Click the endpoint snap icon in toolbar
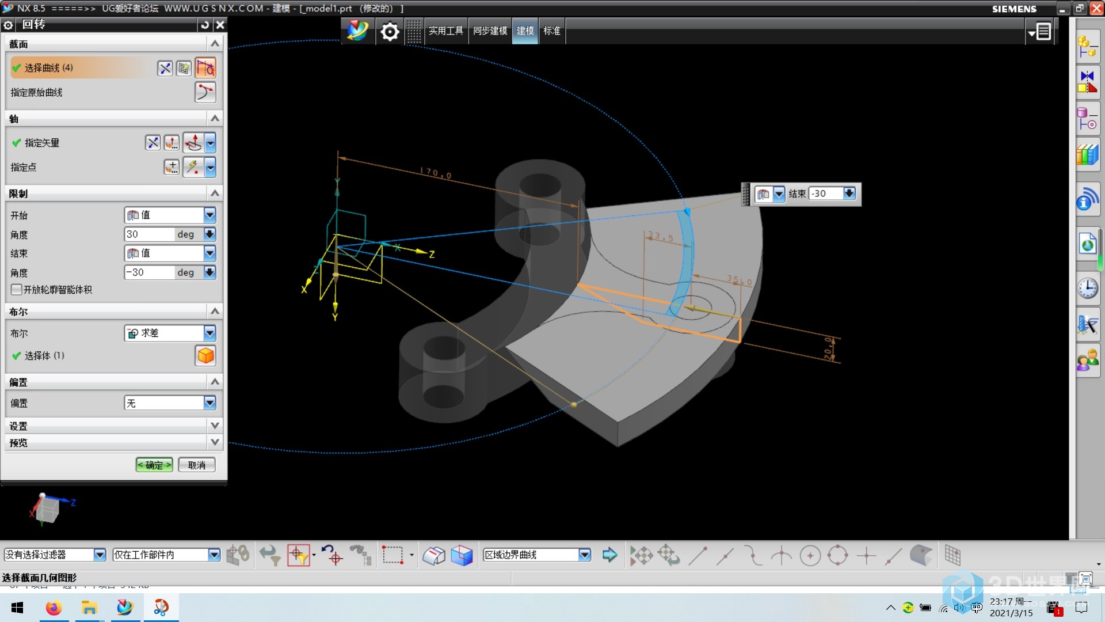The image size is (1105, 622). pos(698,556)
